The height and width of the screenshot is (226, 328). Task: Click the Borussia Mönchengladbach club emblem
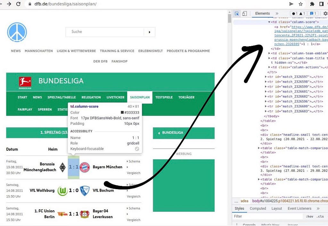[x=62, y=167]
